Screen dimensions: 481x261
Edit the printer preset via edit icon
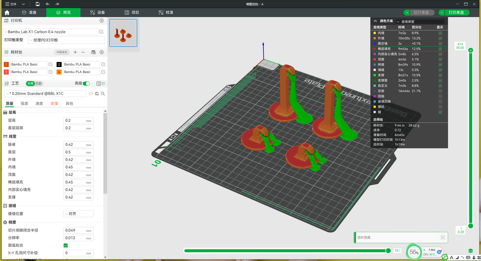[101, 32]
